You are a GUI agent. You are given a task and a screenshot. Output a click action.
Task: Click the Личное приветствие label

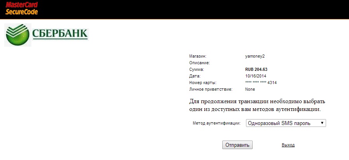coord(211,90)
